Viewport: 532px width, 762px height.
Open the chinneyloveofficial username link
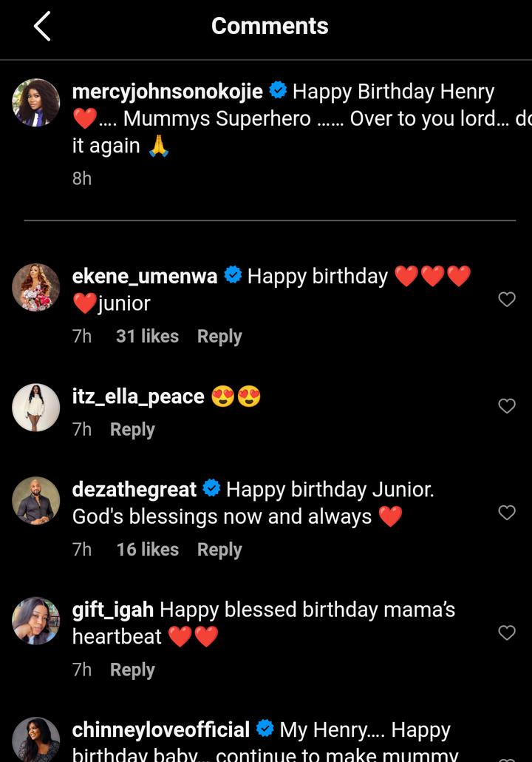[x=161, y=729]
